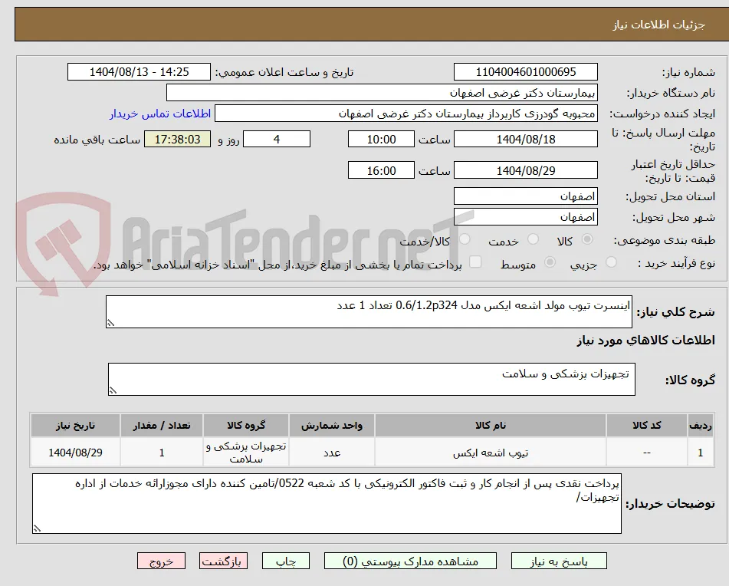Image resolution: width=729 pixels, height=586 pixels.
Task: Click the گروه کالا text area
Action: coord(372,380)
